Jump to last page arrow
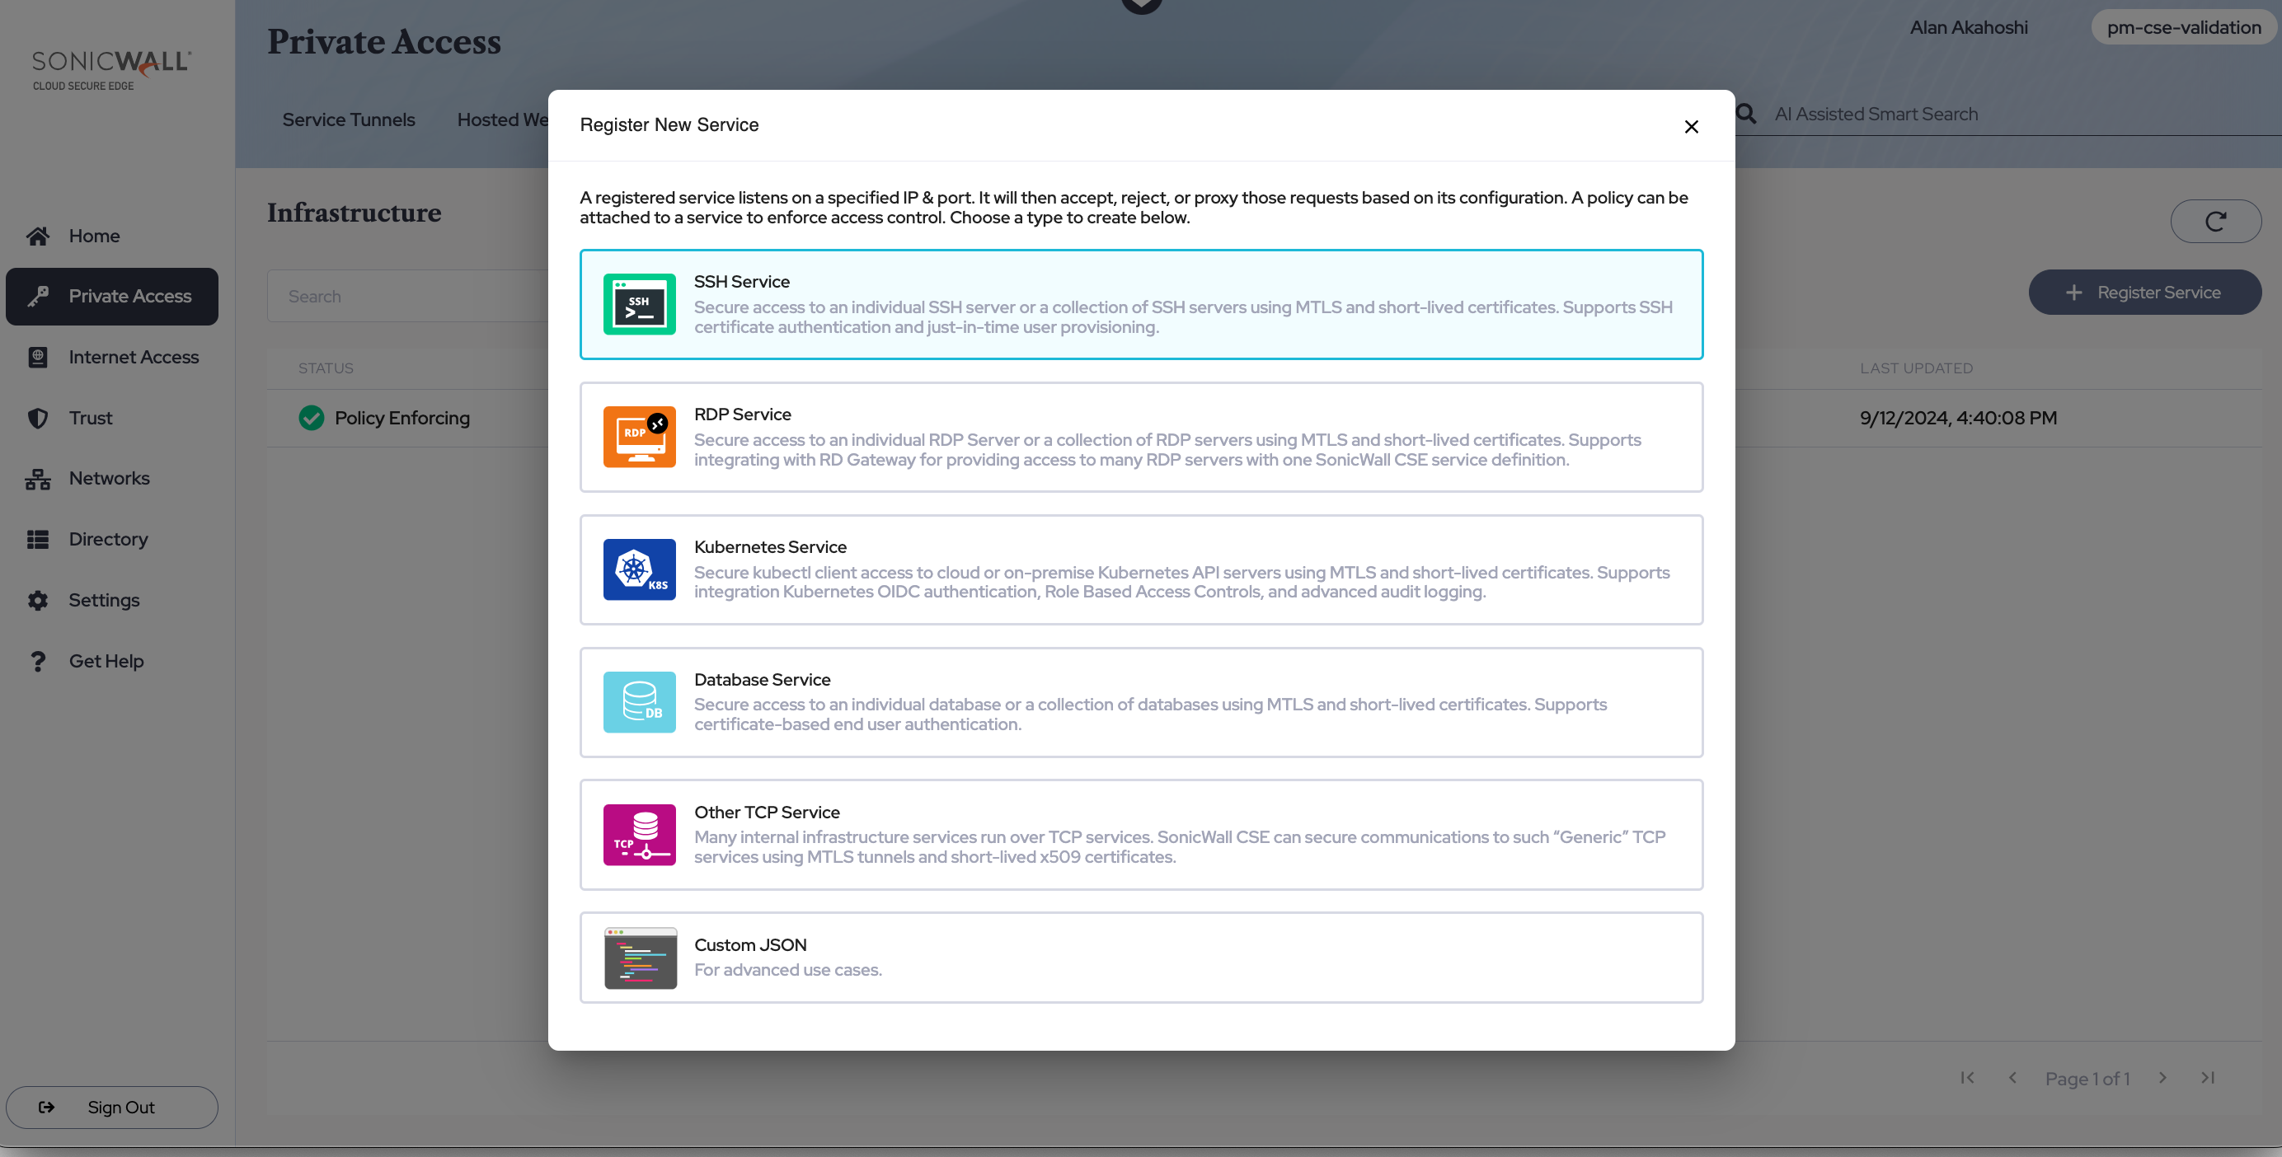The image size is (2282, 1157). click(2208, 1077)
